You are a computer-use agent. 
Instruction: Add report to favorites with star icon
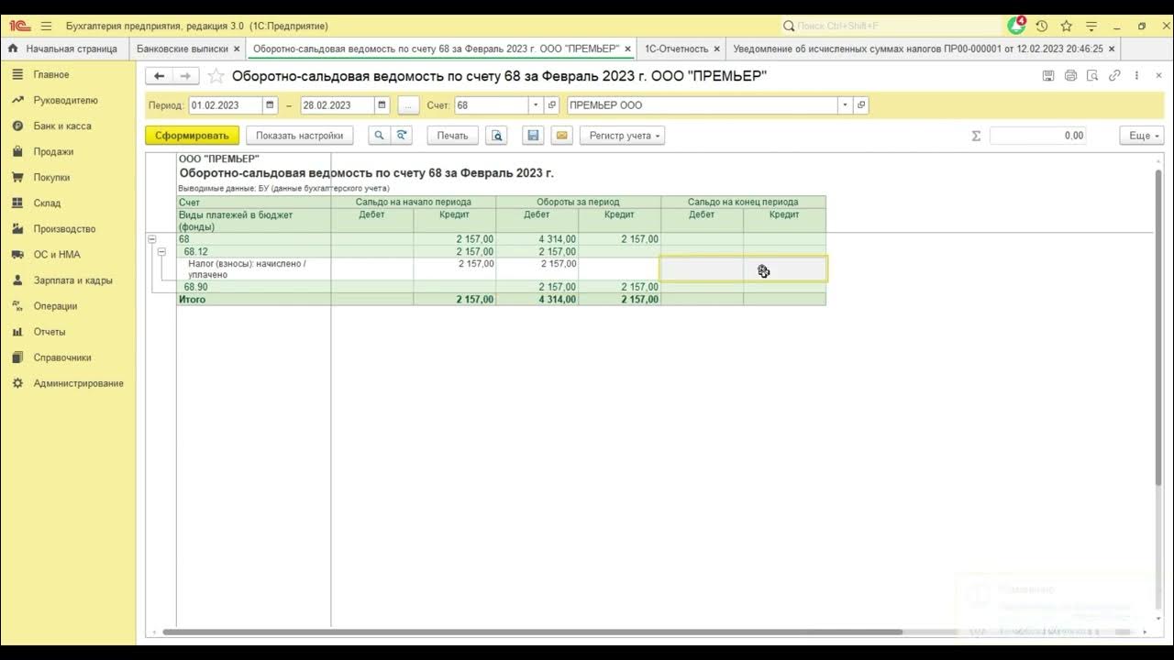click(x=216, y=76)
